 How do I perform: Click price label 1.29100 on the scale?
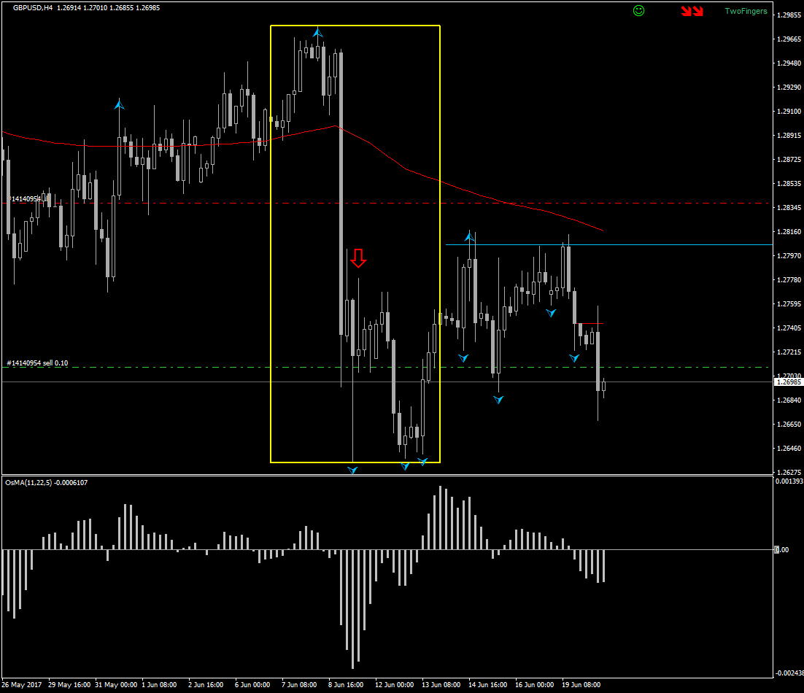point(789,111)
